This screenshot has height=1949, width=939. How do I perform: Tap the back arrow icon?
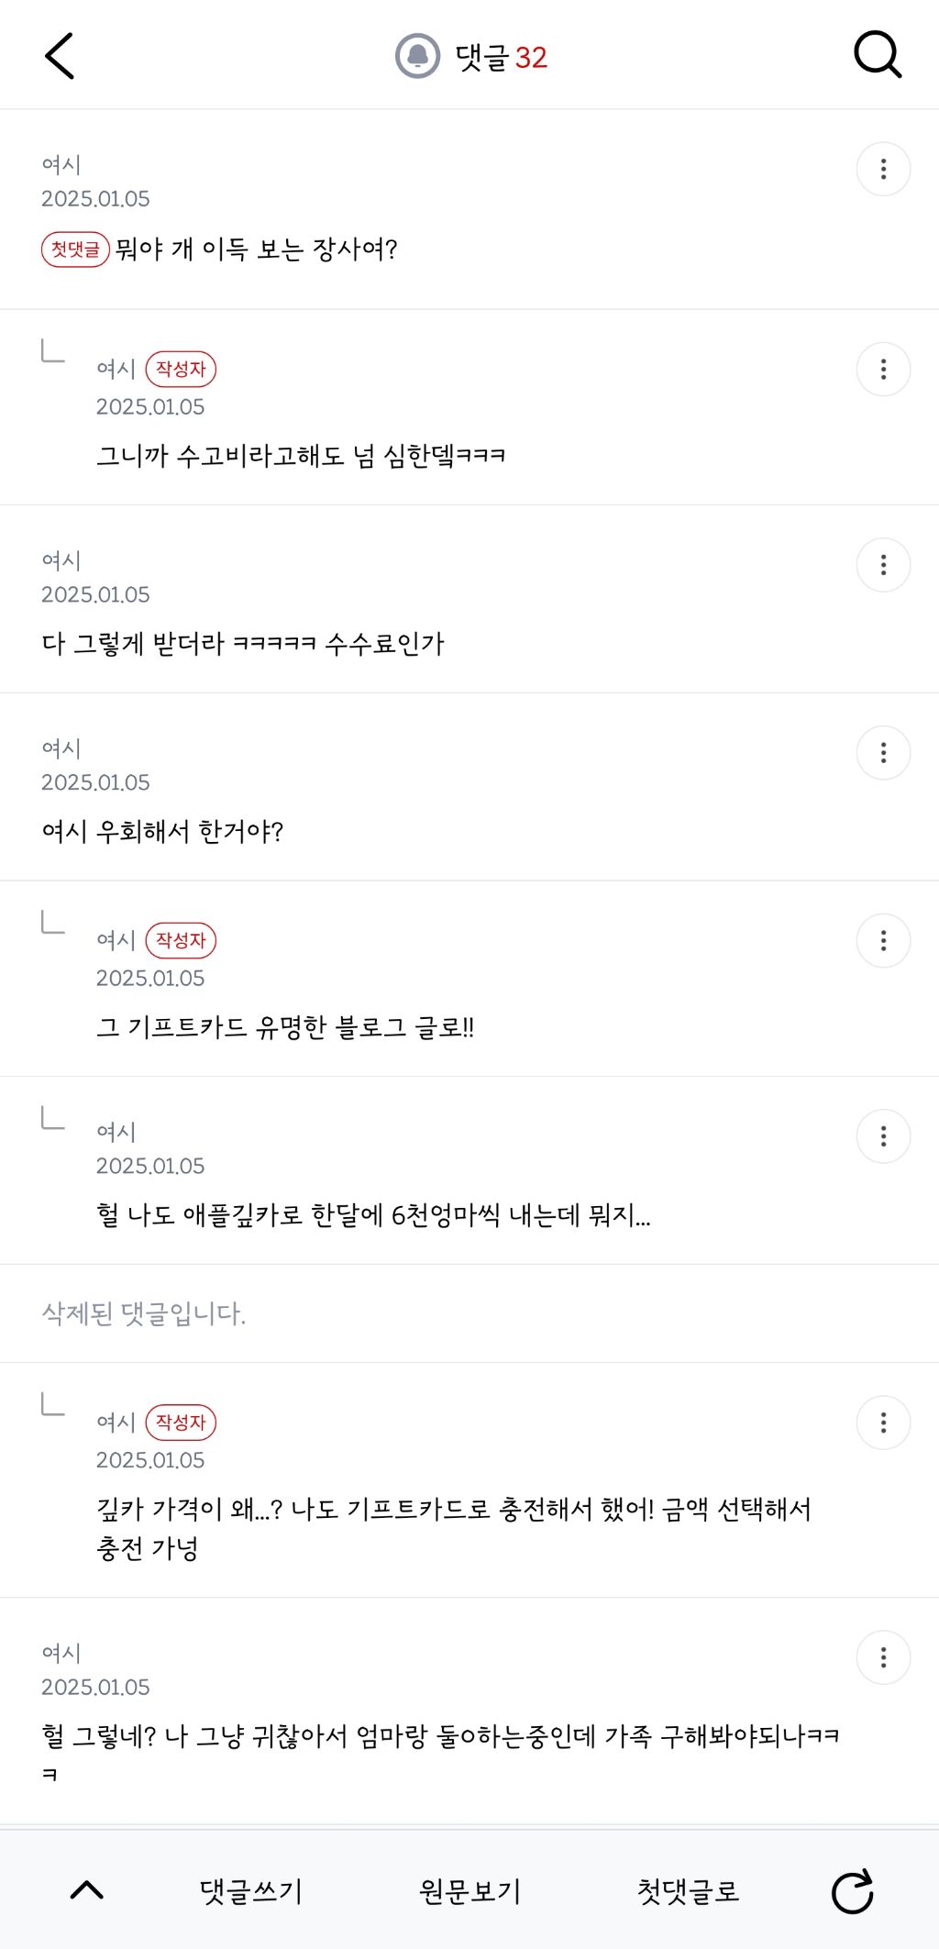pos(60,57)
